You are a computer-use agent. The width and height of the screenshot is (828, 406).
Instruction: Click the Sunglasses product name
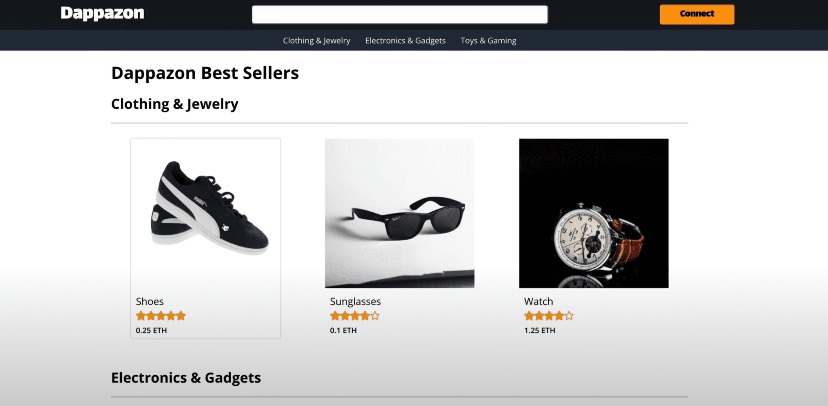(355, 301)
